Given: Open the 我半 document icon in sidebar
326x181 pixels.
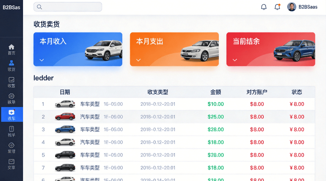Looking at the screenshot, I should point(11,129).
